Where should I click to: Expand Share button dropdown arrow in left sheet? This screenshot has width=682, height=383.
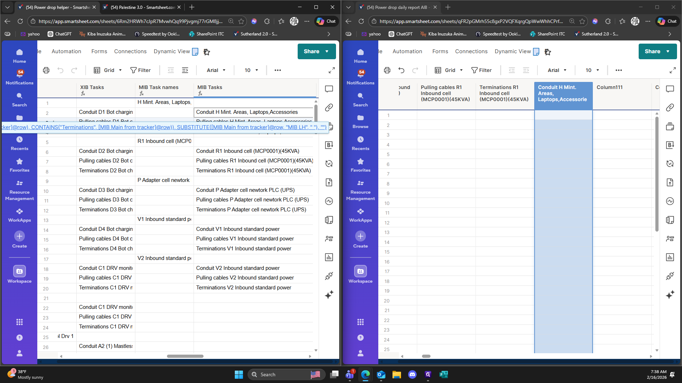click(327, 51)
